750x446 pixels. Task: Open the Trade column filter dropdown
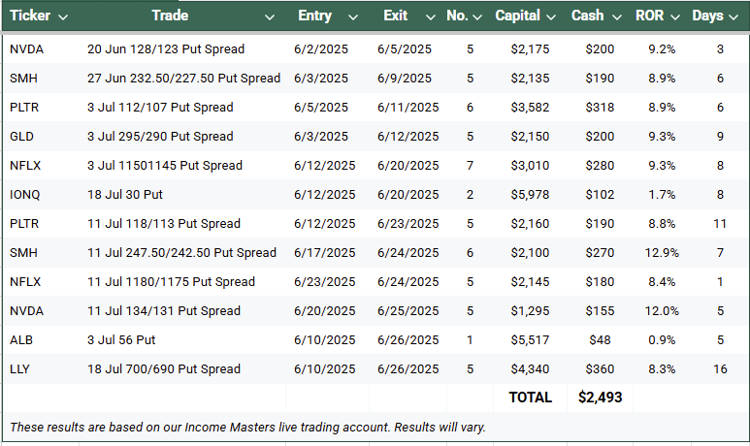[x=270, y=17]
